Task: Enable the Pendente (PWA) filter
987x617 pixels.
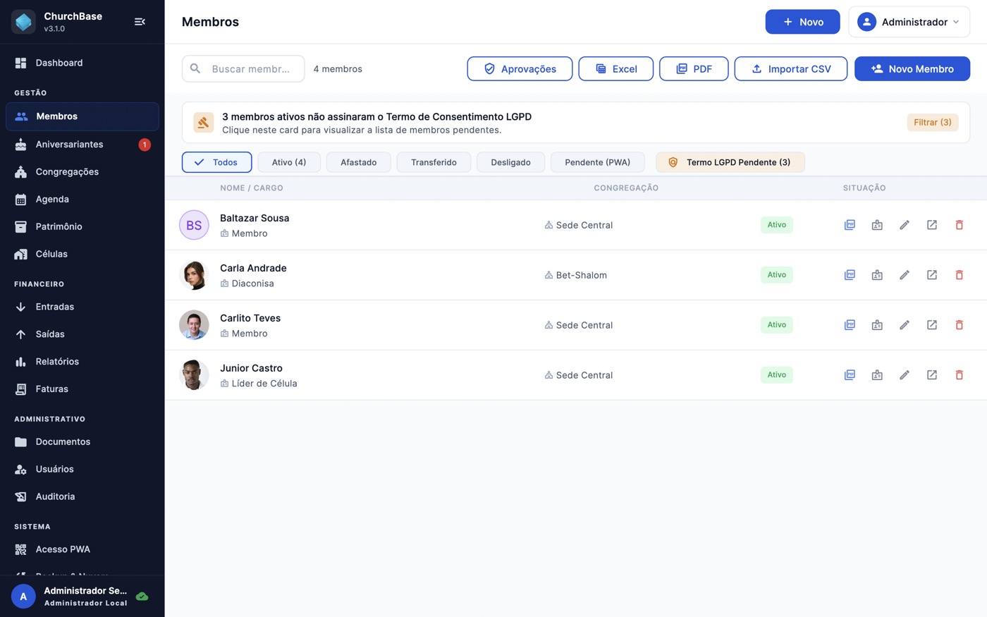Action: 597,162
